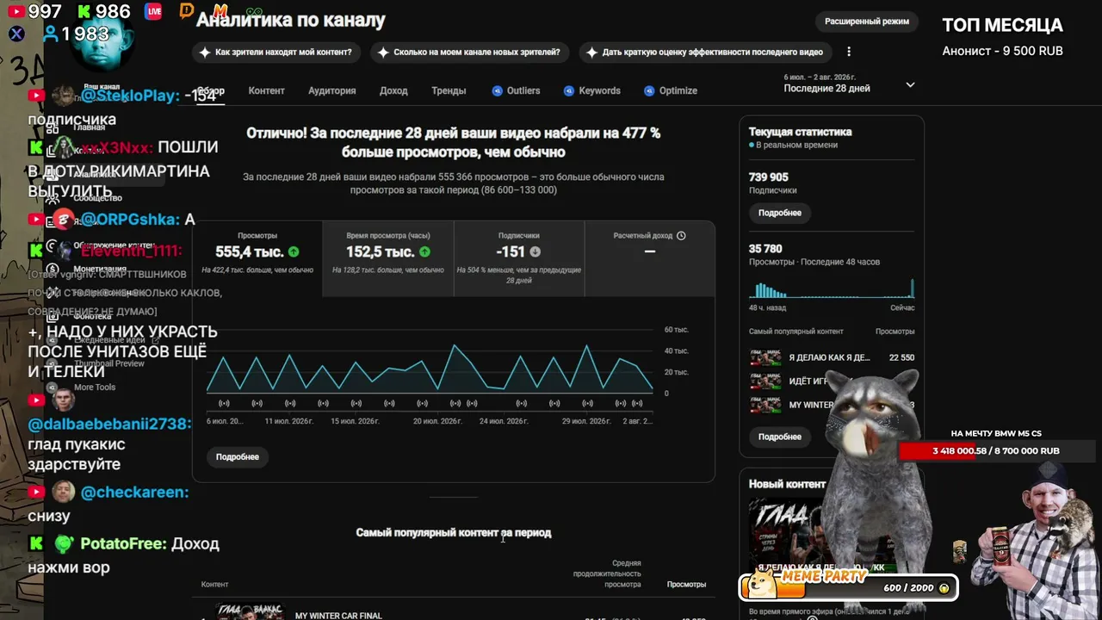Click the sparkle icon in 'Сколько на моем канале новых зрителей?'
The width and height of the screenshot is (1102, 620).
tap(382, 53)
